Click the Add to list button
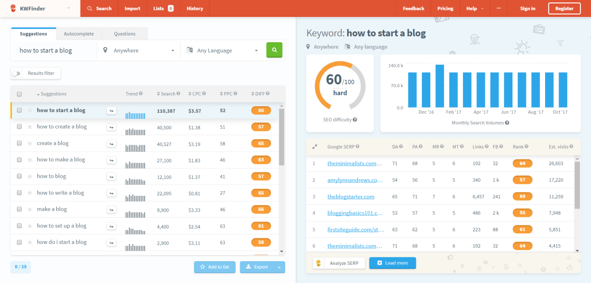This screenshot has height=283, width=591. (x=214, y=267)
